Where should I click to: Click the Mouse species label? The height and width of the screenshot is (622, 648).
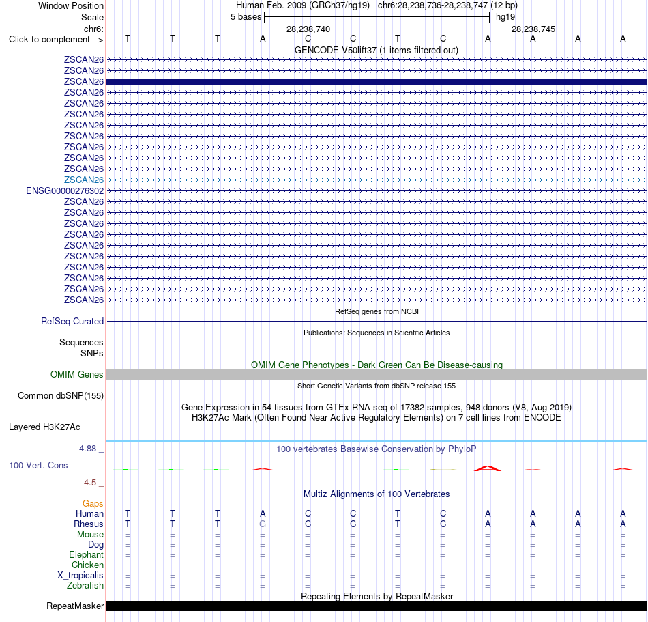[x=91, y=535]
